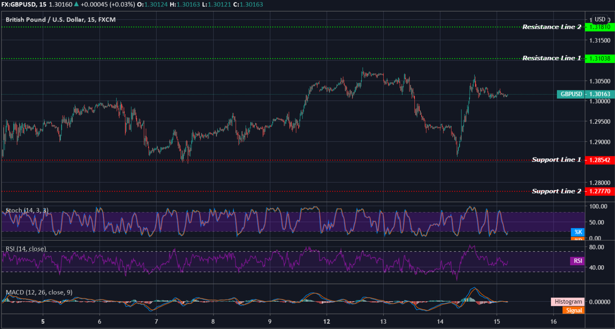Image resolution: width=615 pixels, height=329 pixels.
Task: Click date 8 on the time axis
Action: pos(213,321)
